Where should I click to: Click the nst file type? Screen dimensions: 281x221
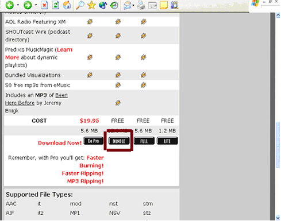113,204
